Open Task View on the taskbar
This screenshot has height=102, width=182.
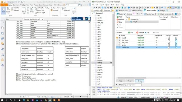tap(15, 100)
